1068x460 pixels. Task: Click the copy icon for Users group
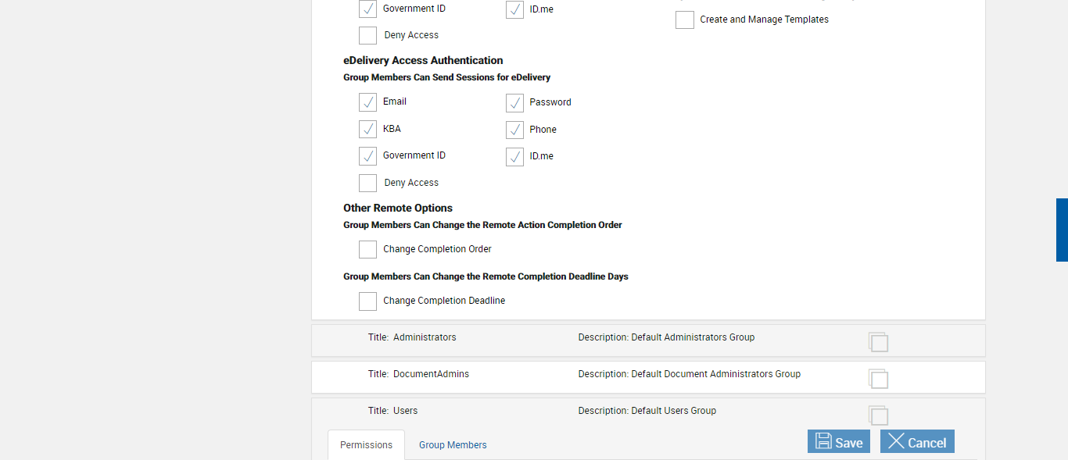point(878,415)
